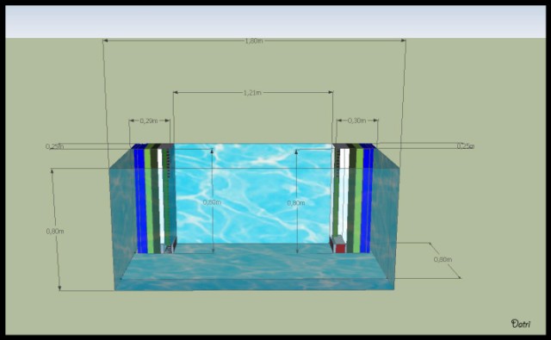Click the 0,29m dimension label

click(x=149, y=121)
